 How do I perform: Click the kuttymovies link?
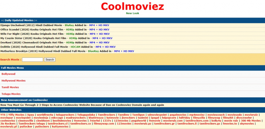[60, 127]
